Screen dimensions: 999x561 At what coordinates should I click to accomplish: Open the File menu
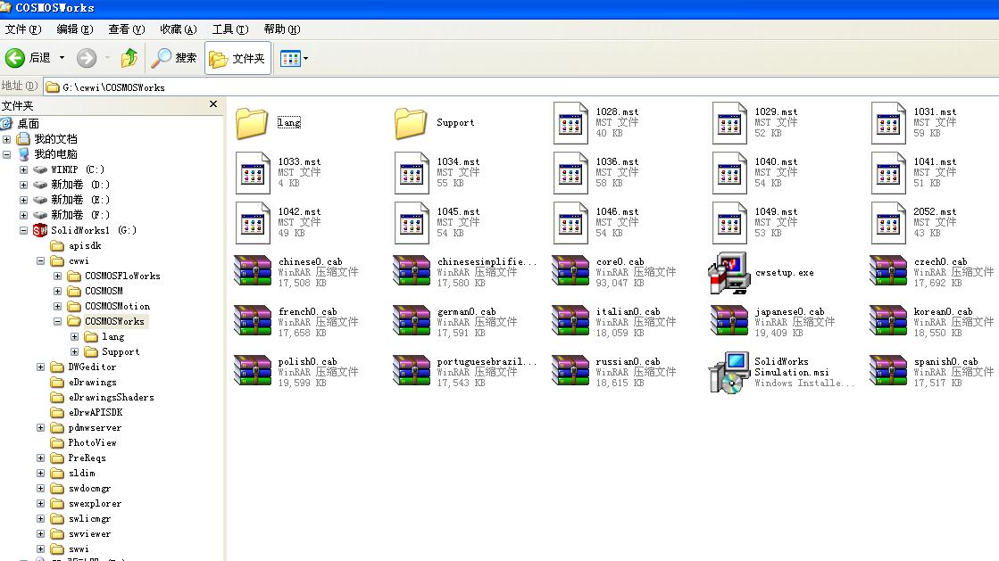point(23,29)
